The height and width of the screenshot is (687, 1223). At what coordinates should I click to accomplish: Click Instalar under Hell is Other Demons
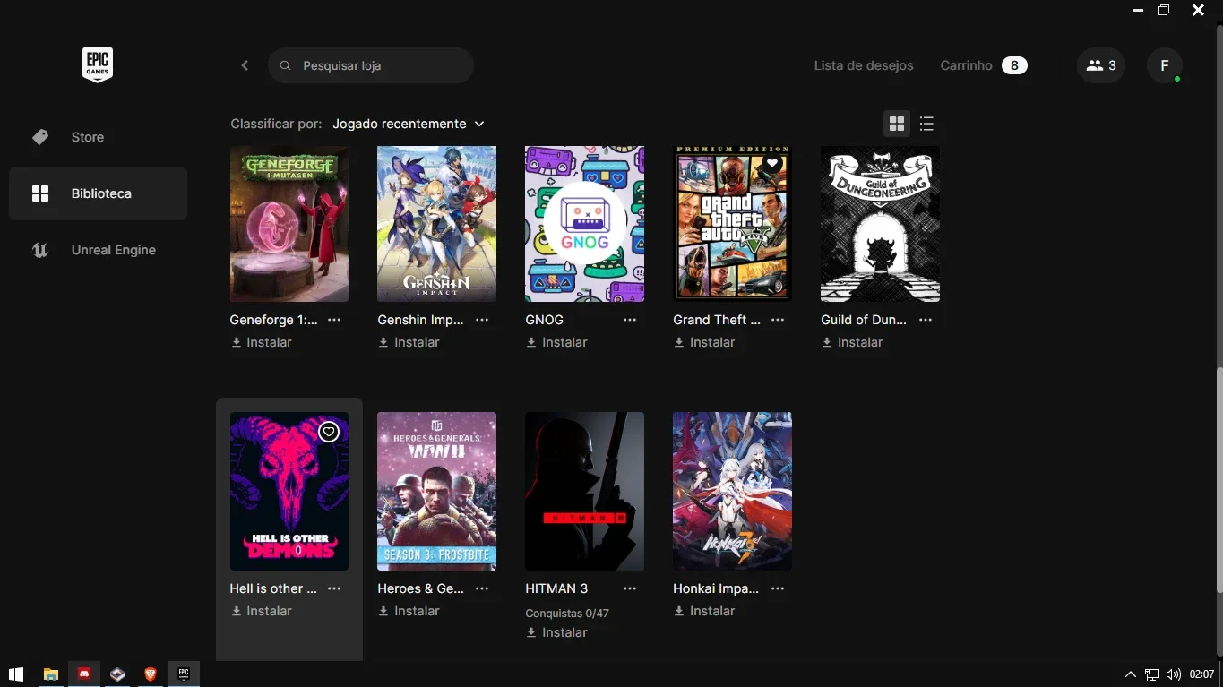coord(262,611)
